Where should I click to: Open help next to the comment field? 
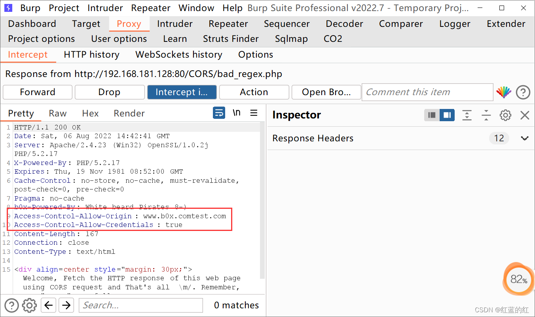pyautogui.click(x=523, y=92)
